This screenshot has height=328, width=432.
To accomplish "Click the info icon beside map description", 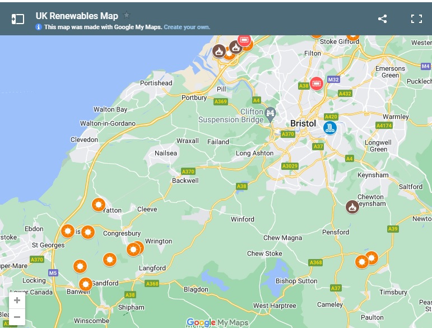I will pyautogui.click(x=39, y=27).
